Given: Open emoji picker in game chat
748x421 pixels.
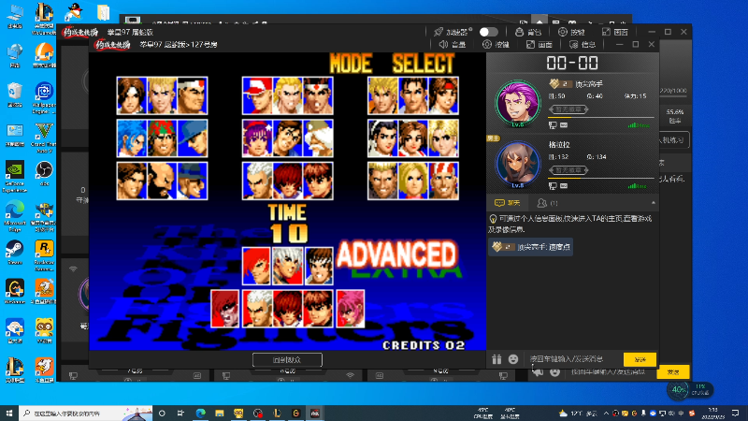Looking at the screenshot, I should click(512, 359).
